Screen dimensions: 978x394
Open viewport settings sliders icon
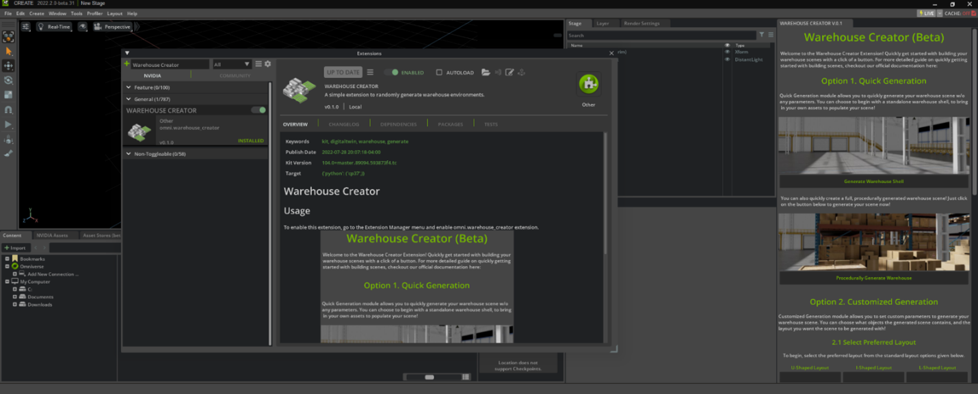[x=25, y=27]
